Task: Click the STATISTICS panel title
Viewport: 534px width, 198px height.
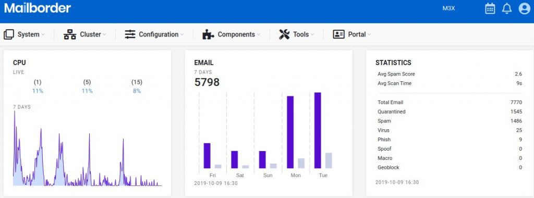Action: [393, 63]
